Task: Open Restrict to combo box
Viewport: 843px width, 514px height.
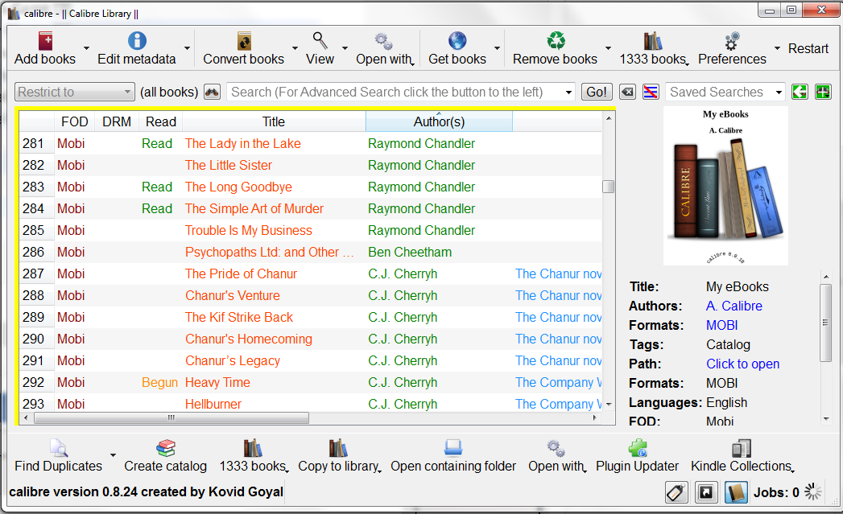Action: pyautogui.click(x=74, y=92)
